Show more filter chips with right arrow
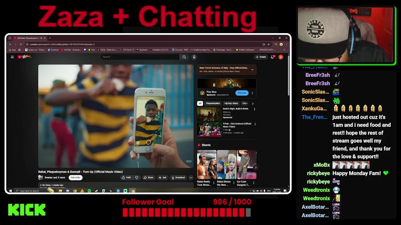Screen dimensions: 401x225 click(x=253, y=103)
